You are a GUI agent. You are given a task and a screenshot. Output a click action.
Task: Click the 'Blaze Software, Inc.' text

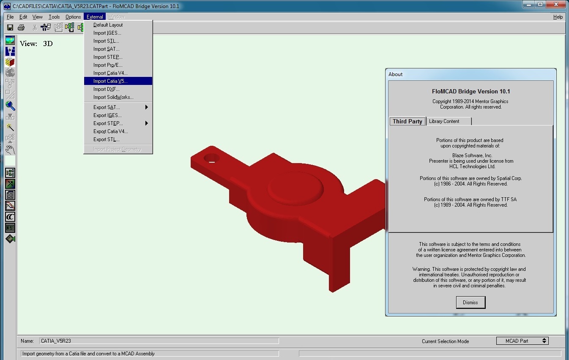(x=472, y=155)
